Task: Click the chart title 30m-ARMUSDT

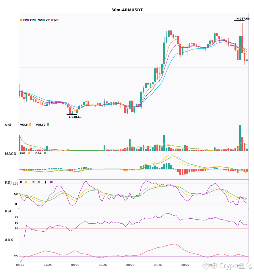Action: click(127, 10)
